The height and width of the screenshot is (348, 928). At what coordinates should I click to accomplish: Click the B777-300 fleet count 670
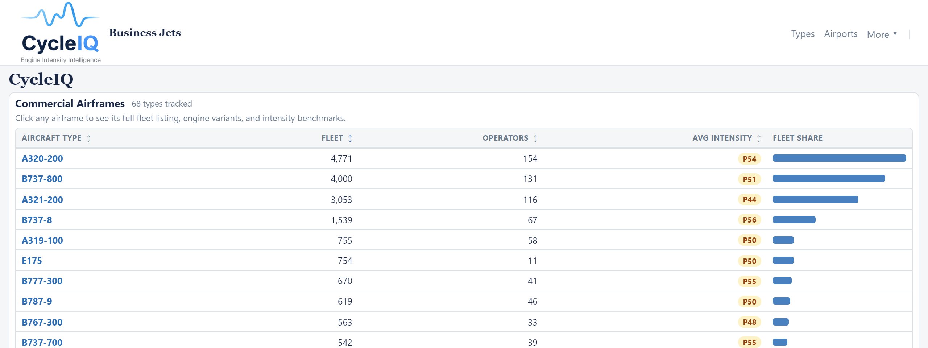point(345,281)
